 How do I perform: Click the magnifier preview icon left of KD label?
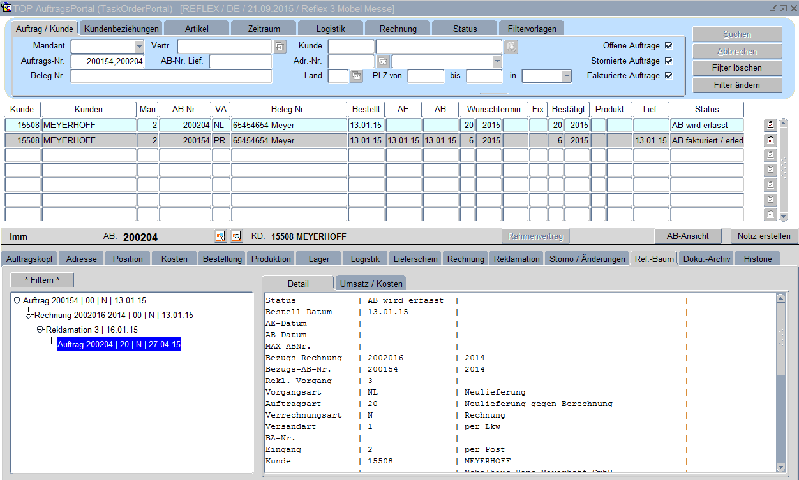[x=236, y=236]
